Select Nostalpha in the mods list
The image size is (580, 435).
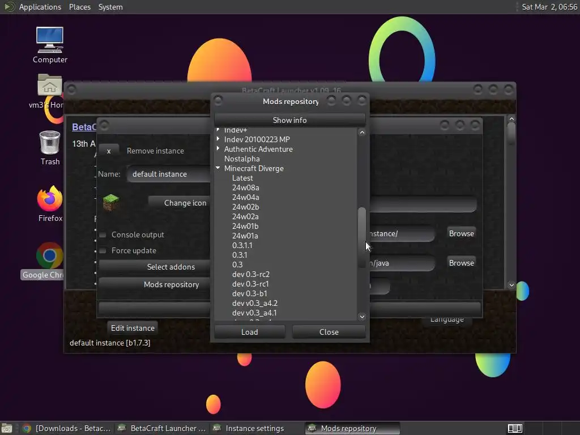[x=242, y=159]
